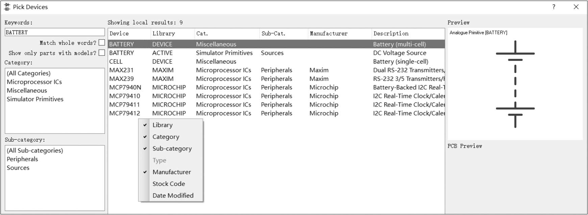Hide Manufacturer column via context menu
Image resolution: width=588 pixels, height=215 pixels.
[x=171, y=172]
